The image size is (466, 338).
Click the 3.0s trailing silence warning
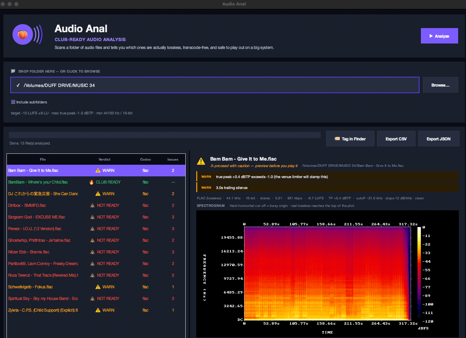pos(328,188)
